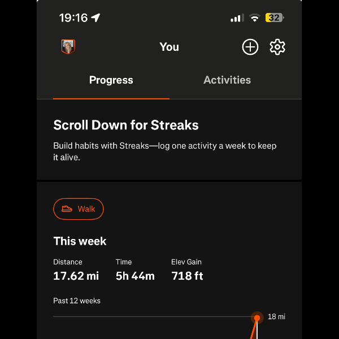The image size is (339, 339).
Task: Switch to the Activities tab
Action: 227,80
